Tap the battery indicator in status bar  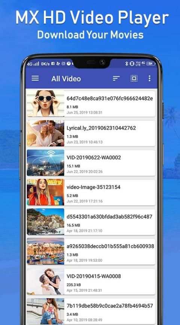point(151,64)
